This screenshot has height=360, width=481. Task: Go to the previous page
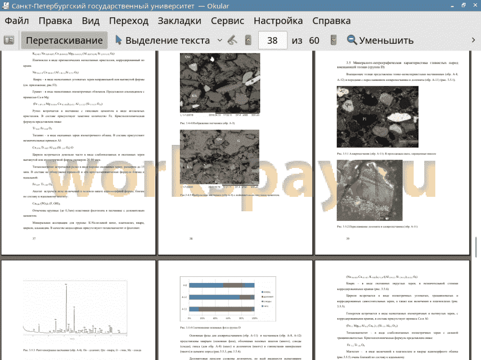tap(248, 40)
